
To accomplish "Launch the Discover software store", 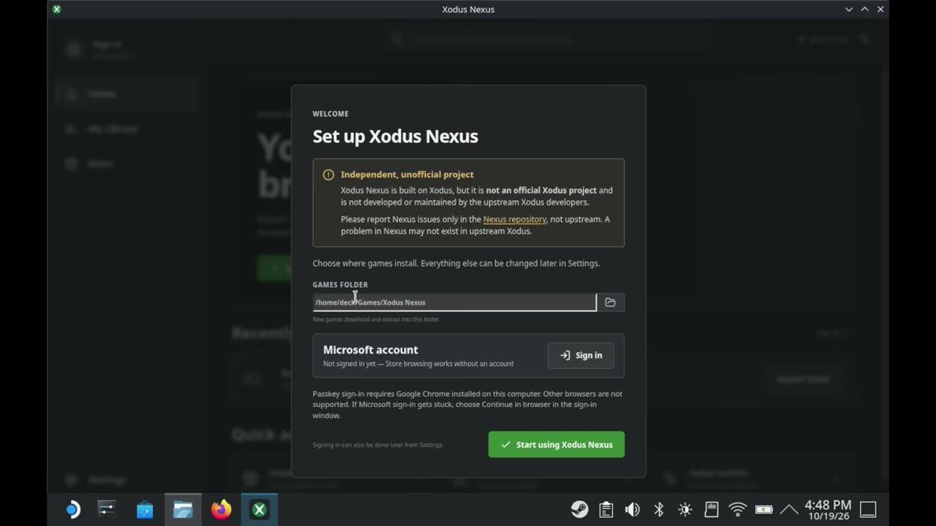I will 145,509.
